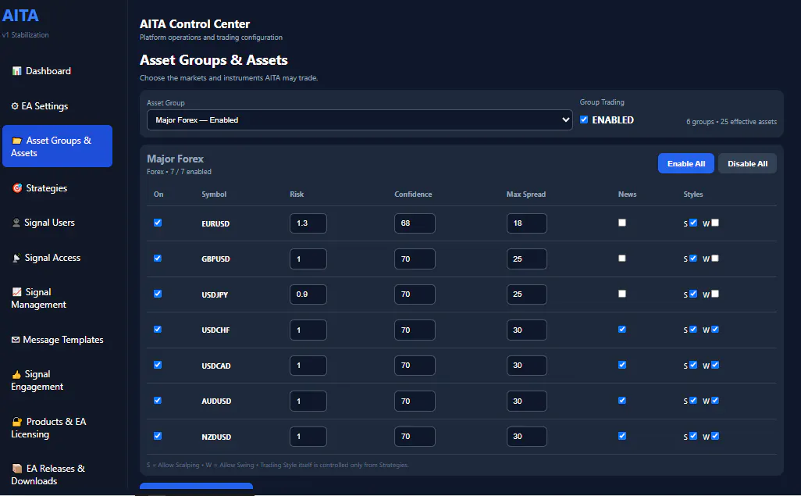Go to Strategies section
Screen dimensions: 801x496
pyautogui.click(x=57, y=188)
